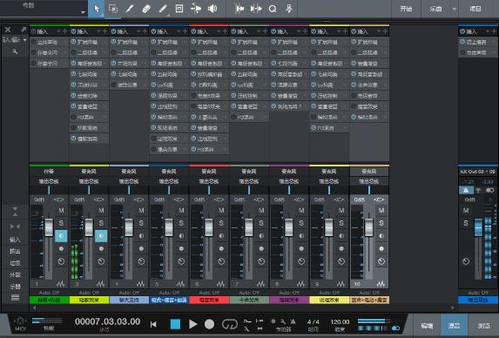Select the Arrow tool in the top toolbar
This screenshot has height=338, width=499.
(97, 9)
